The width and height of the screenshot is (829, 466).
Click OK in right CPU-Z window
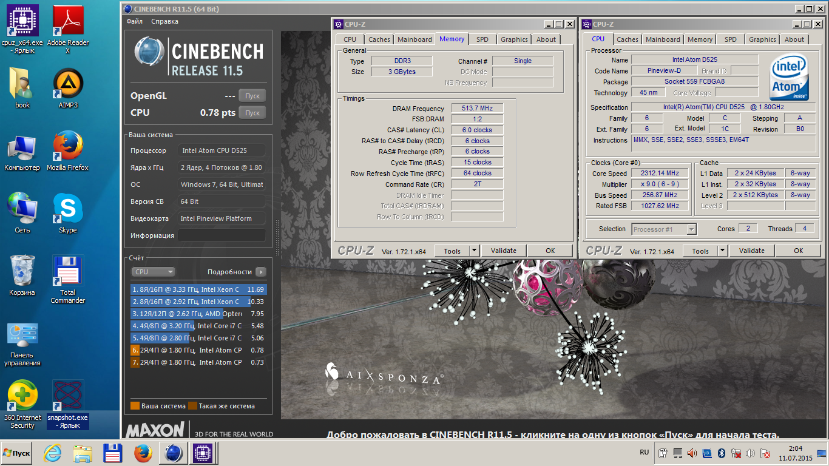pyautogui.click(x=798, y=251)
